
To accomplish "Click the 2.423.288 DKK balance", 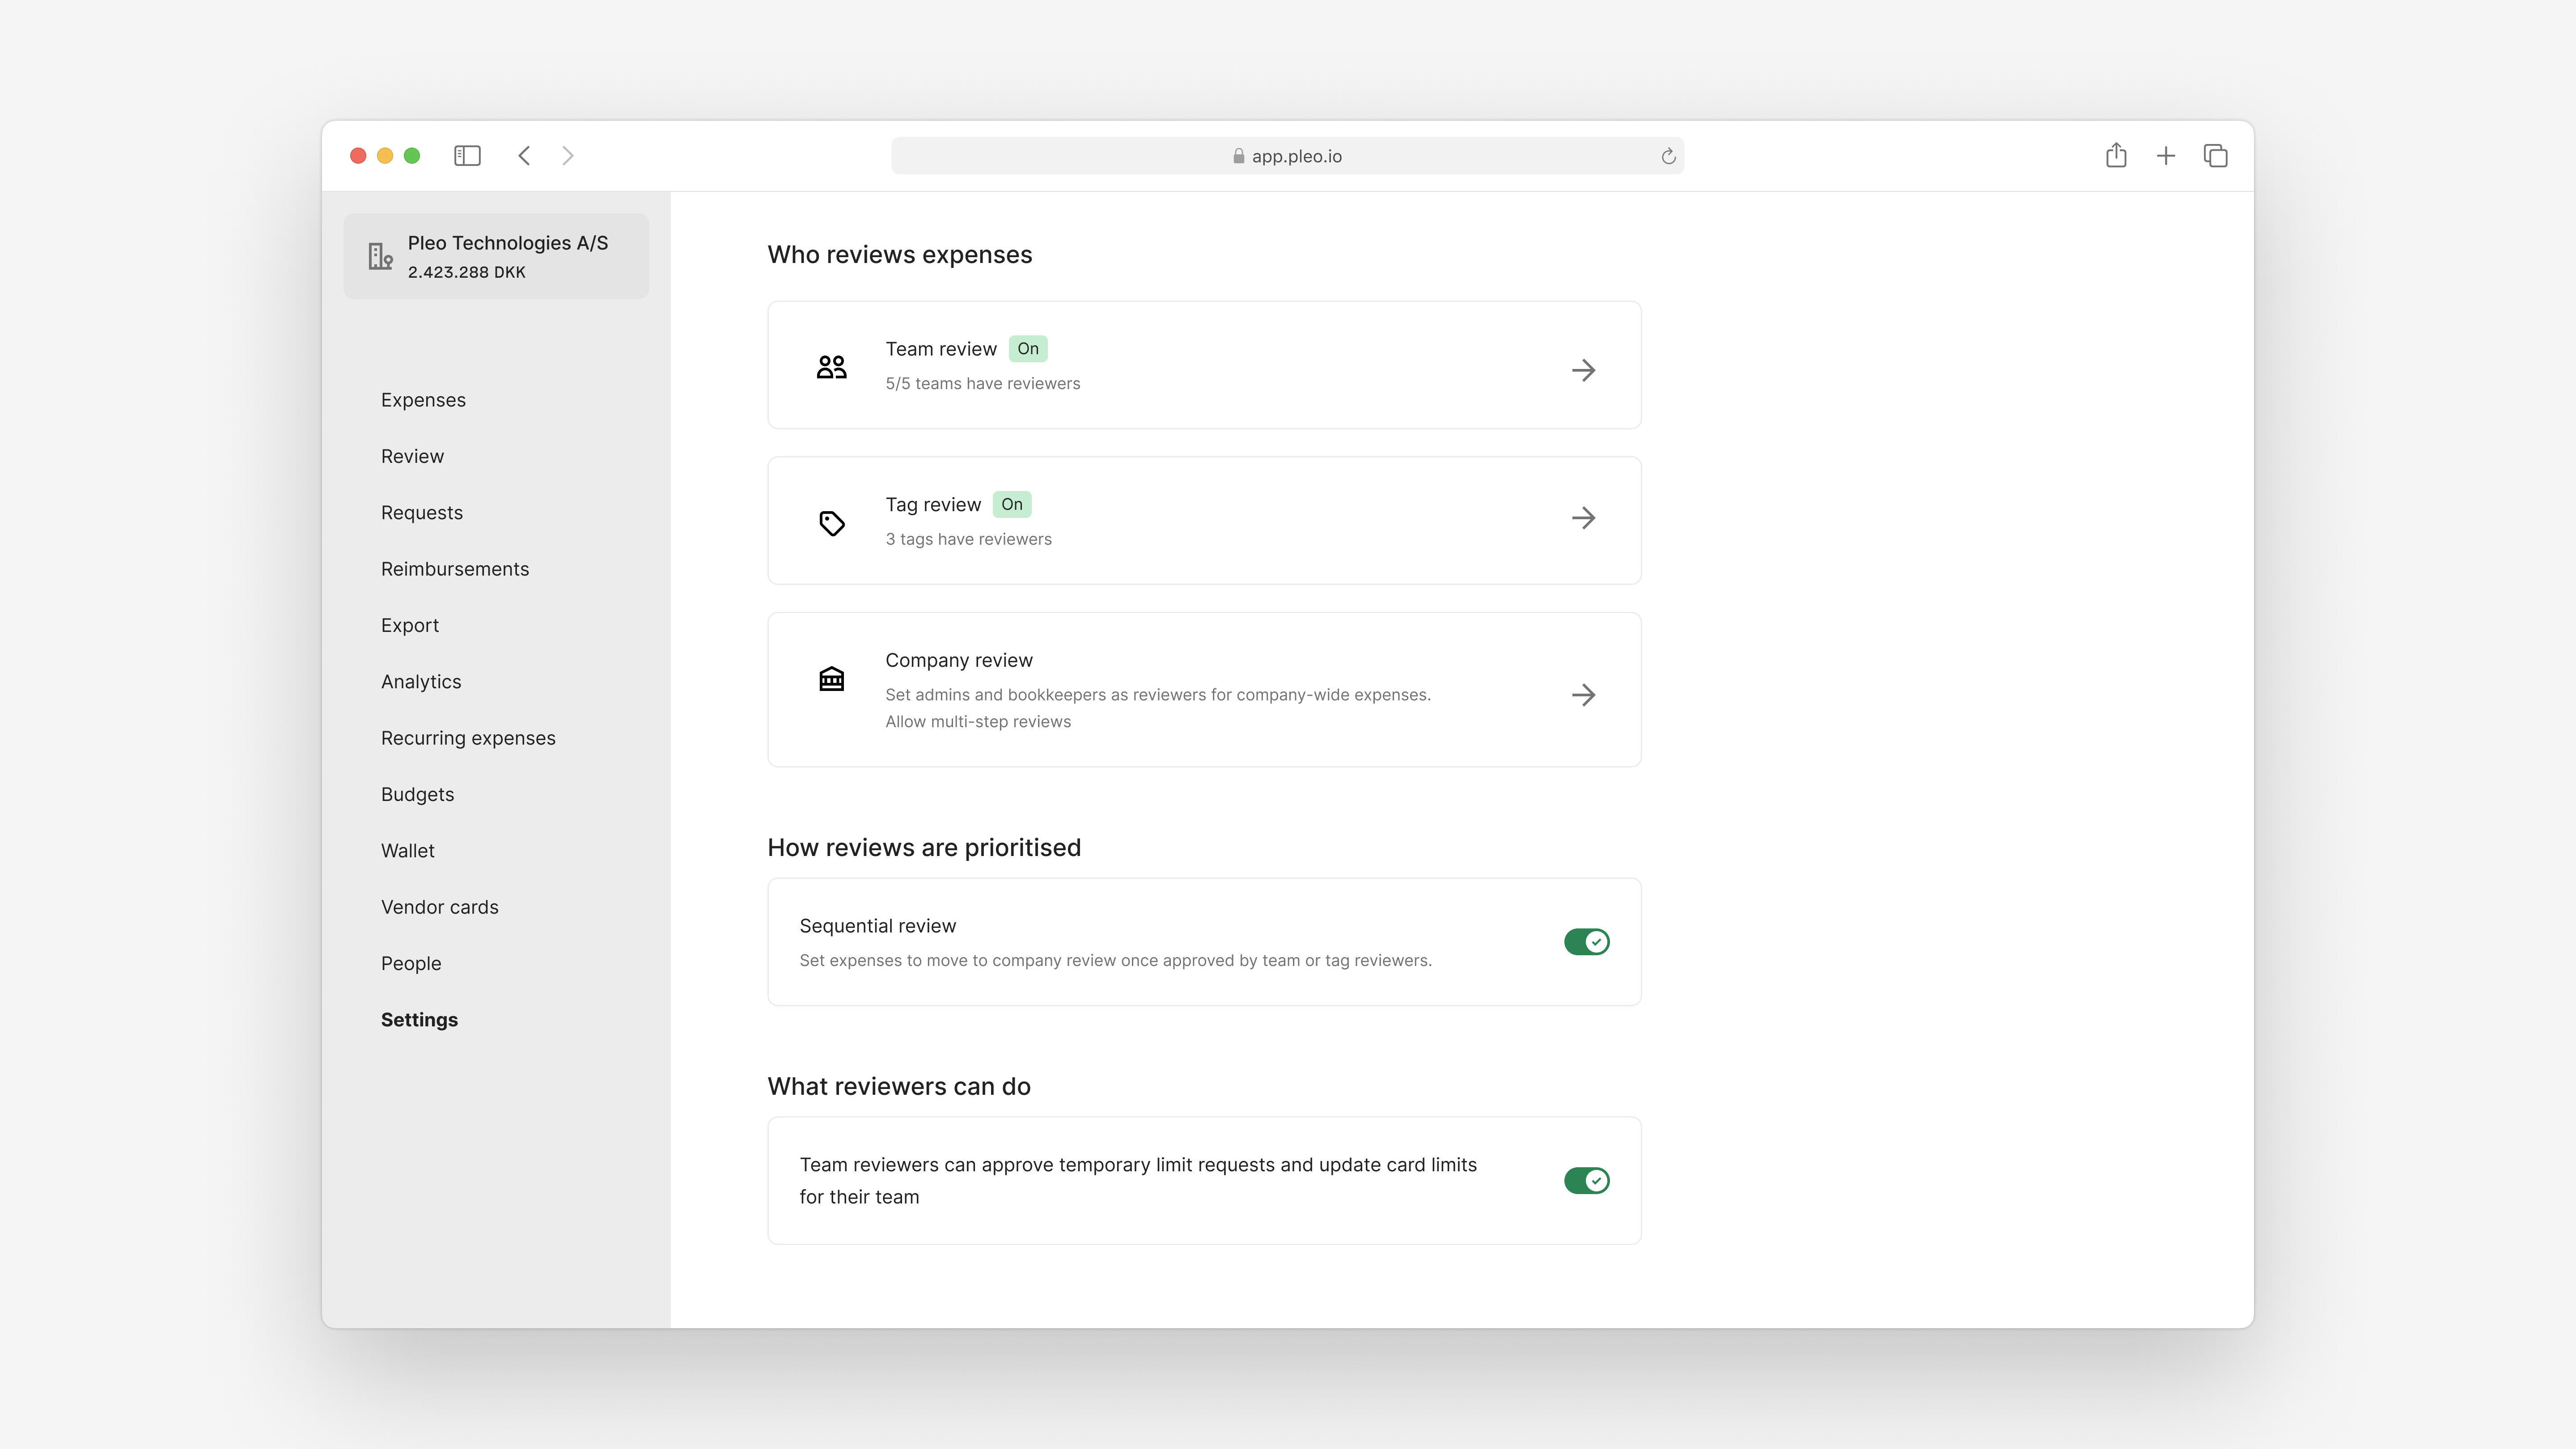I will coord(466,272).
